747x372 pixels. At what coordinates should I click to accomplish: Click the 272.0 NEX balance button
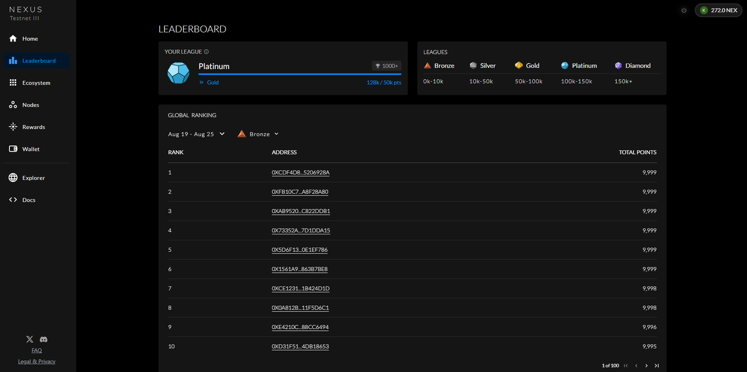coord(718,11)
